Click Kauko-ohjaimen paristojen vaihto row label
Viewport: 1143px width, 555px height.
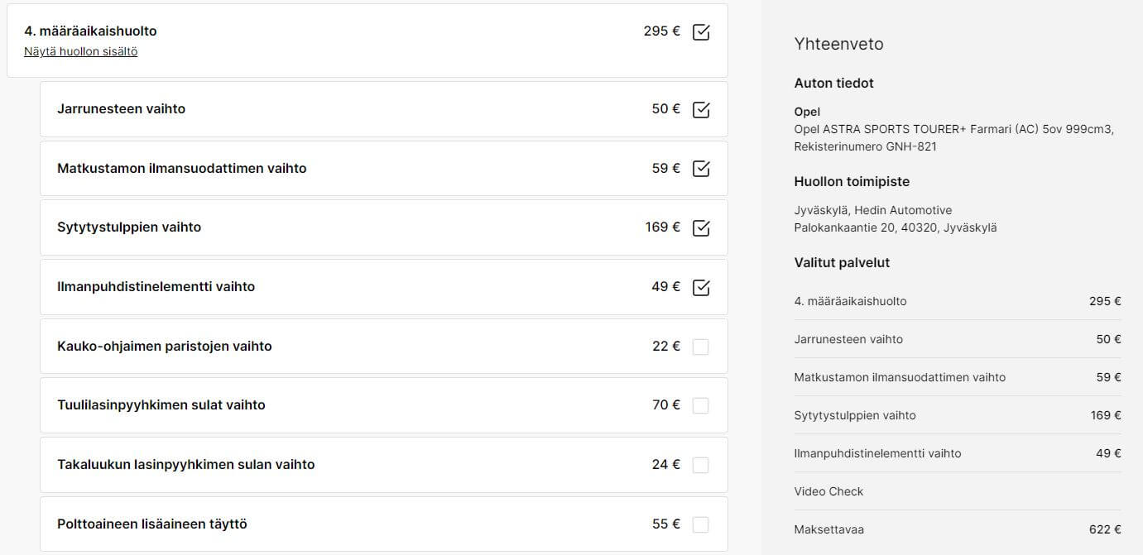(x=164, y=346)
